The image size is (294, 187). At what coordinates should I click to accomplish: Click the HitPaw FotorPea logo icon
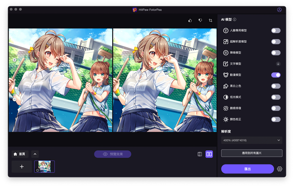pos(135,10)
